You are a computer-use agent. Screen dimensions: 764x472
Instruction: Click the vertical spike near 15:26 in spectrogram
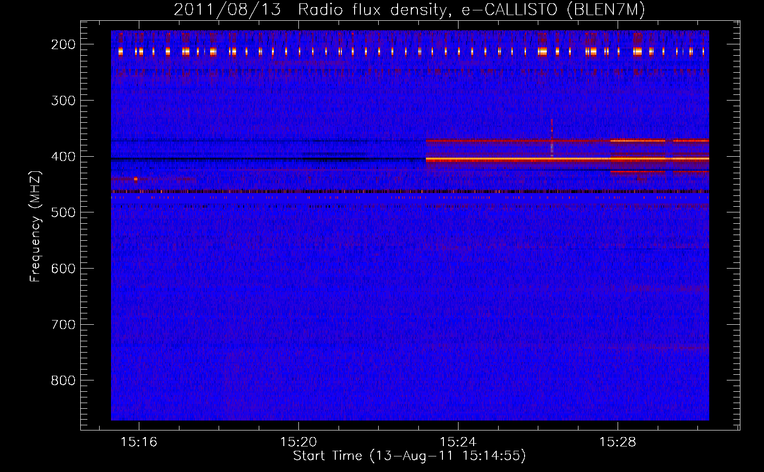tap(552, 138)
